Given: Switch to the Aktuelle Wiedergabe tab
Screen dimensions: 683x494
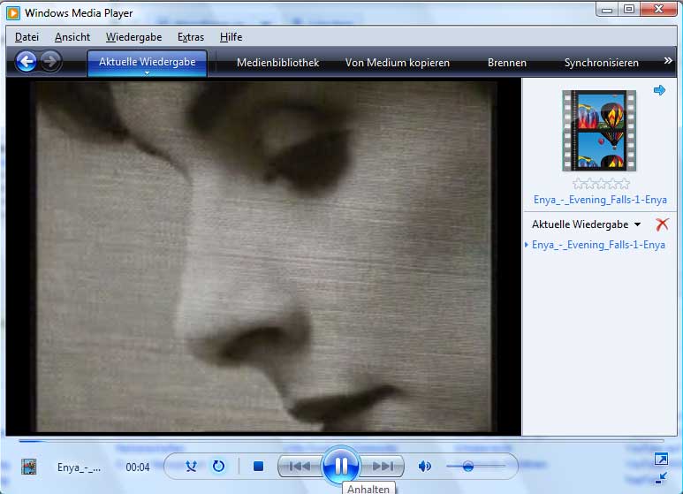Looking at the screenshot, I should 148,62.
